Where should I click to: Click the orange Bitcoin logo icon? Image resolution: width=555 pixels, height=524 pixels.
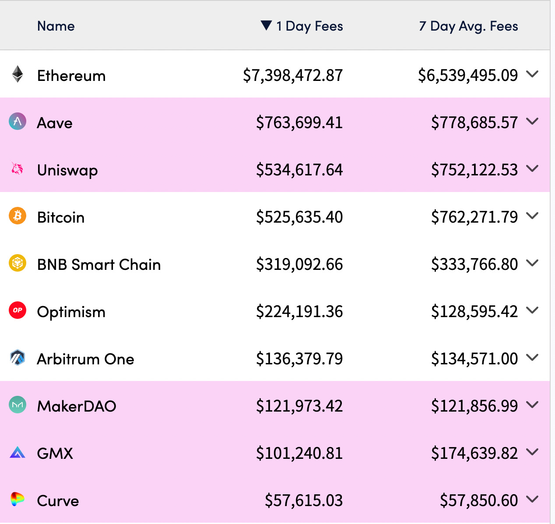click(x=18, y=216)
